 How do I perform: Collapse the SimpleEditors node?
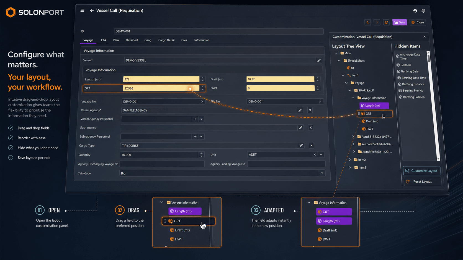point(339,61)
